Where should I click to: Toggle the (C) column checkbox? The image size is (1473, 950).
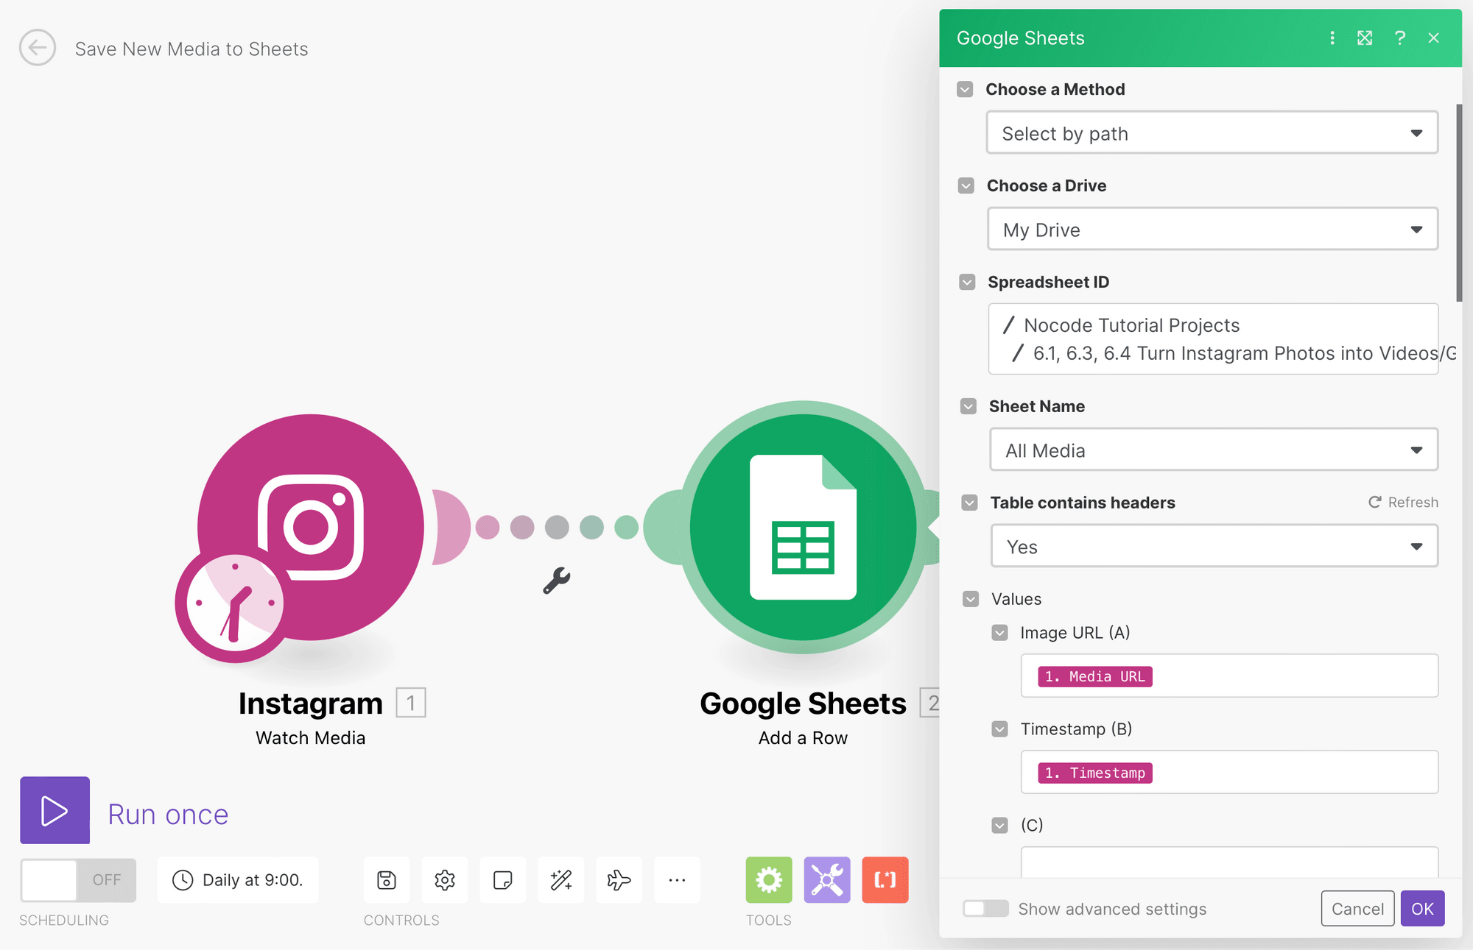click(x=999, y=826)
